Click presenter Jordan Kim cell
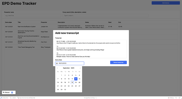The width and height of the screenshot is (182, 99). click(44, 27)
